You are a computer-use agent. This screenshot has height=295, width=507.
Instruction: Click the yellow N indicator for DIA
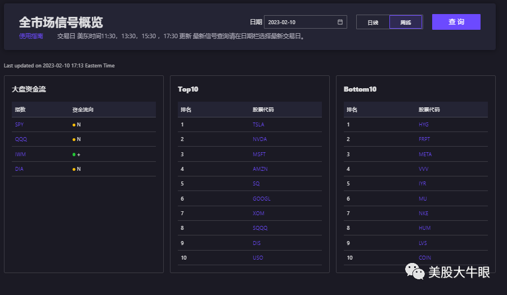77,169
